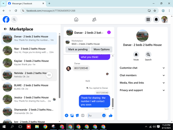Mute this conversation with the bell icon
This screenshot has width=173, height=130.
point(136,54)
